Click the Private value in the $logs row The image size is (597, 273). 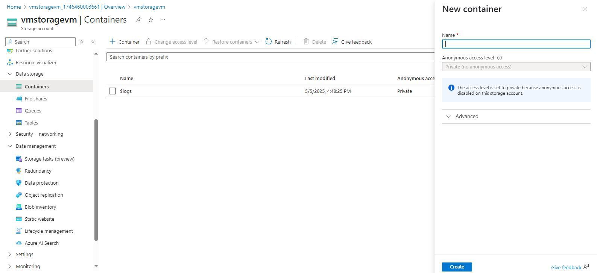(x=404, y=91)
